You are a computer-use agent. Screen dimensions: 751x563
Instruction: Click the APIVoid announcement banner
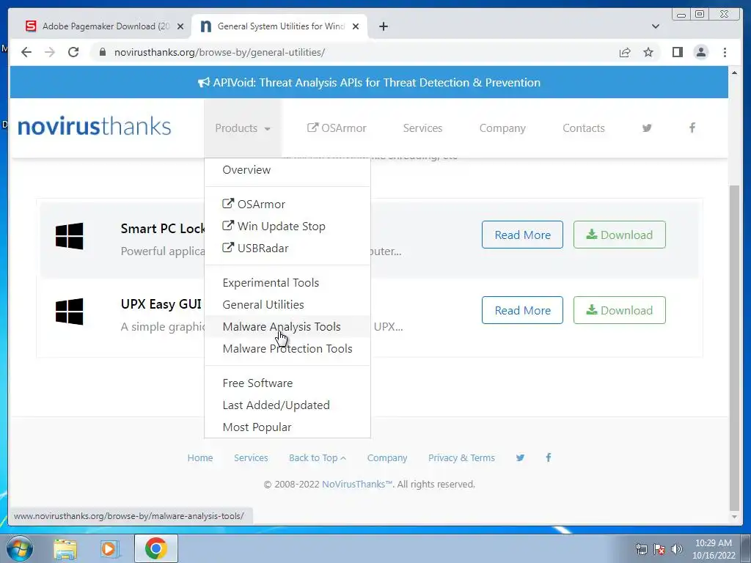369,82
